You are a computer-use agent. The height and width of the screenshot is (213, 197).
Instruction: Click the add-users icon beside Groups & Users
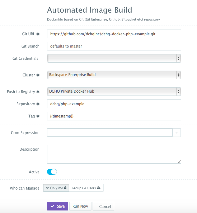point(99,188)
